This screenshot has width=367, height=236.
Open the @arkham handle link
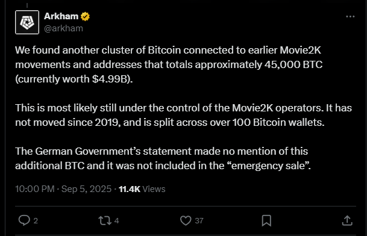[x=63, y=28]
